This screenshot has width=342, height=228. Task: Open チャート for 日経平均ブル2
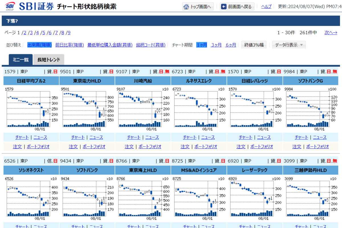(22, 137)
